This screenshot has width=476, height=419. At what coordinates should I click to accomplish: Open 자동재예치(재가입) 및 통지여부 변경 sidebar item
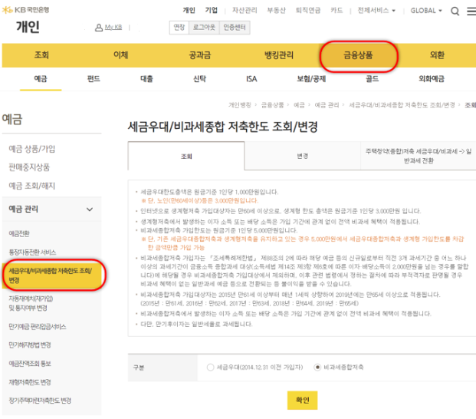[x=31, y=303]
